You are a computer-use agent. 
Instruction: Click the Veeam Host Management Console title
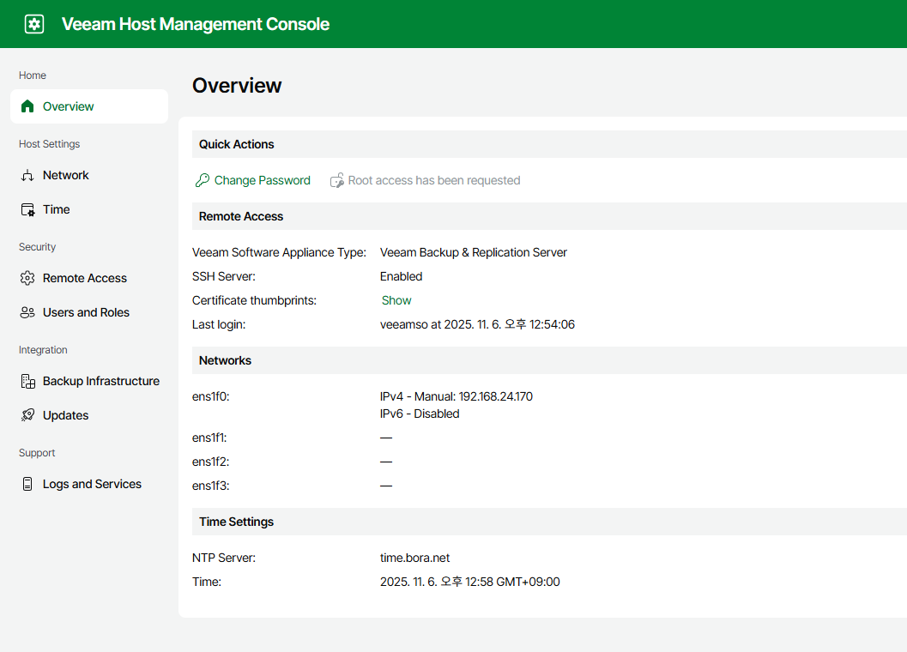tap(196, 24)
